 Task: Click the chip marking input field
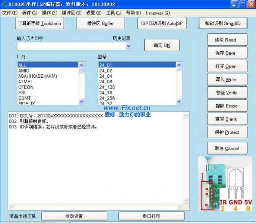click(x=71, y=46)
